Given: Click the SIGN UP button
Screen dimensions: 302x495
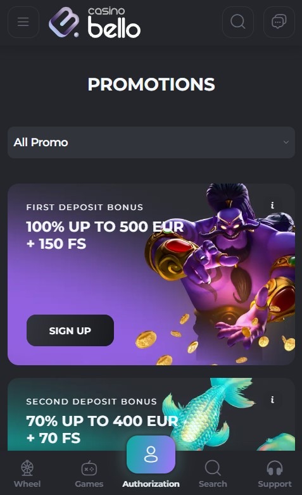Looking at the screenshot, I should (70, 330).
